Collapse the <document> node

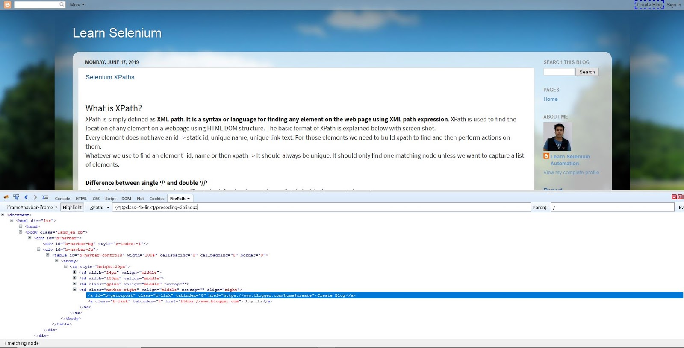pyautogui.click(x=3, y=215)
